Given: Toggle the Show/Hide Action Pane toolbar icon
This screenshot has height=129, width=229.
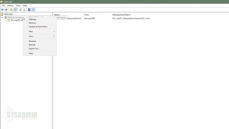Looking at the screenshot, I should point(33,10).
